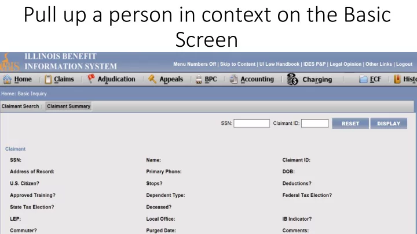Click the Name label in Claimant section
Image resolution: width=417 pixels, height=234 pixels.
153,160
